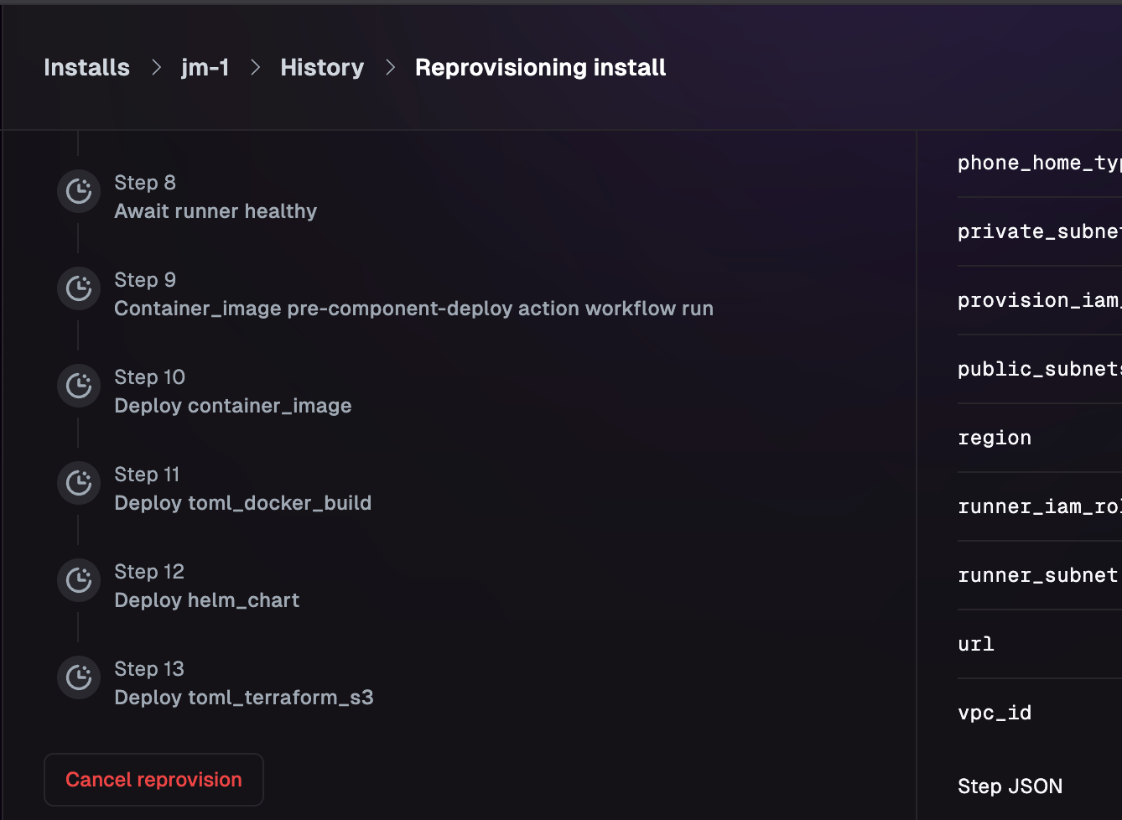The height and width of the screenshot is (820, 1122).
Task: Click the runner_iam_role key row
Action: click(x=1040, y=506)
